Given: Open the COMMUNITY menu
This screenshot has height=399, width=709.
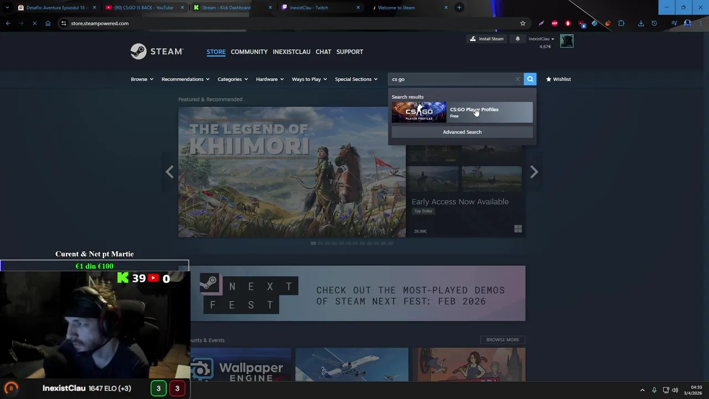Looking at the screenshot, I should pyautogui.click(x=249, y=52).
